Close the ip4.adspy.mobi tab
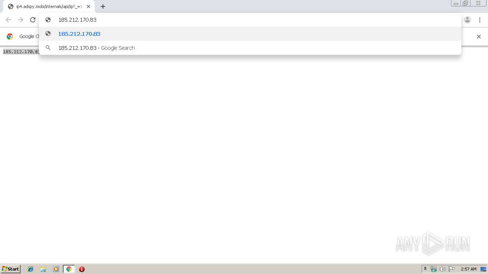The height and width of the screenshot is (274, 488). click(88, 6)
